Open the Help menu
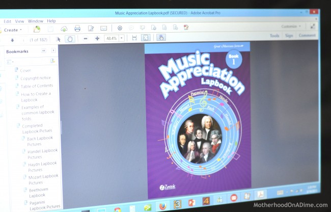Screen dimensions: 331x212 [51, 21]
